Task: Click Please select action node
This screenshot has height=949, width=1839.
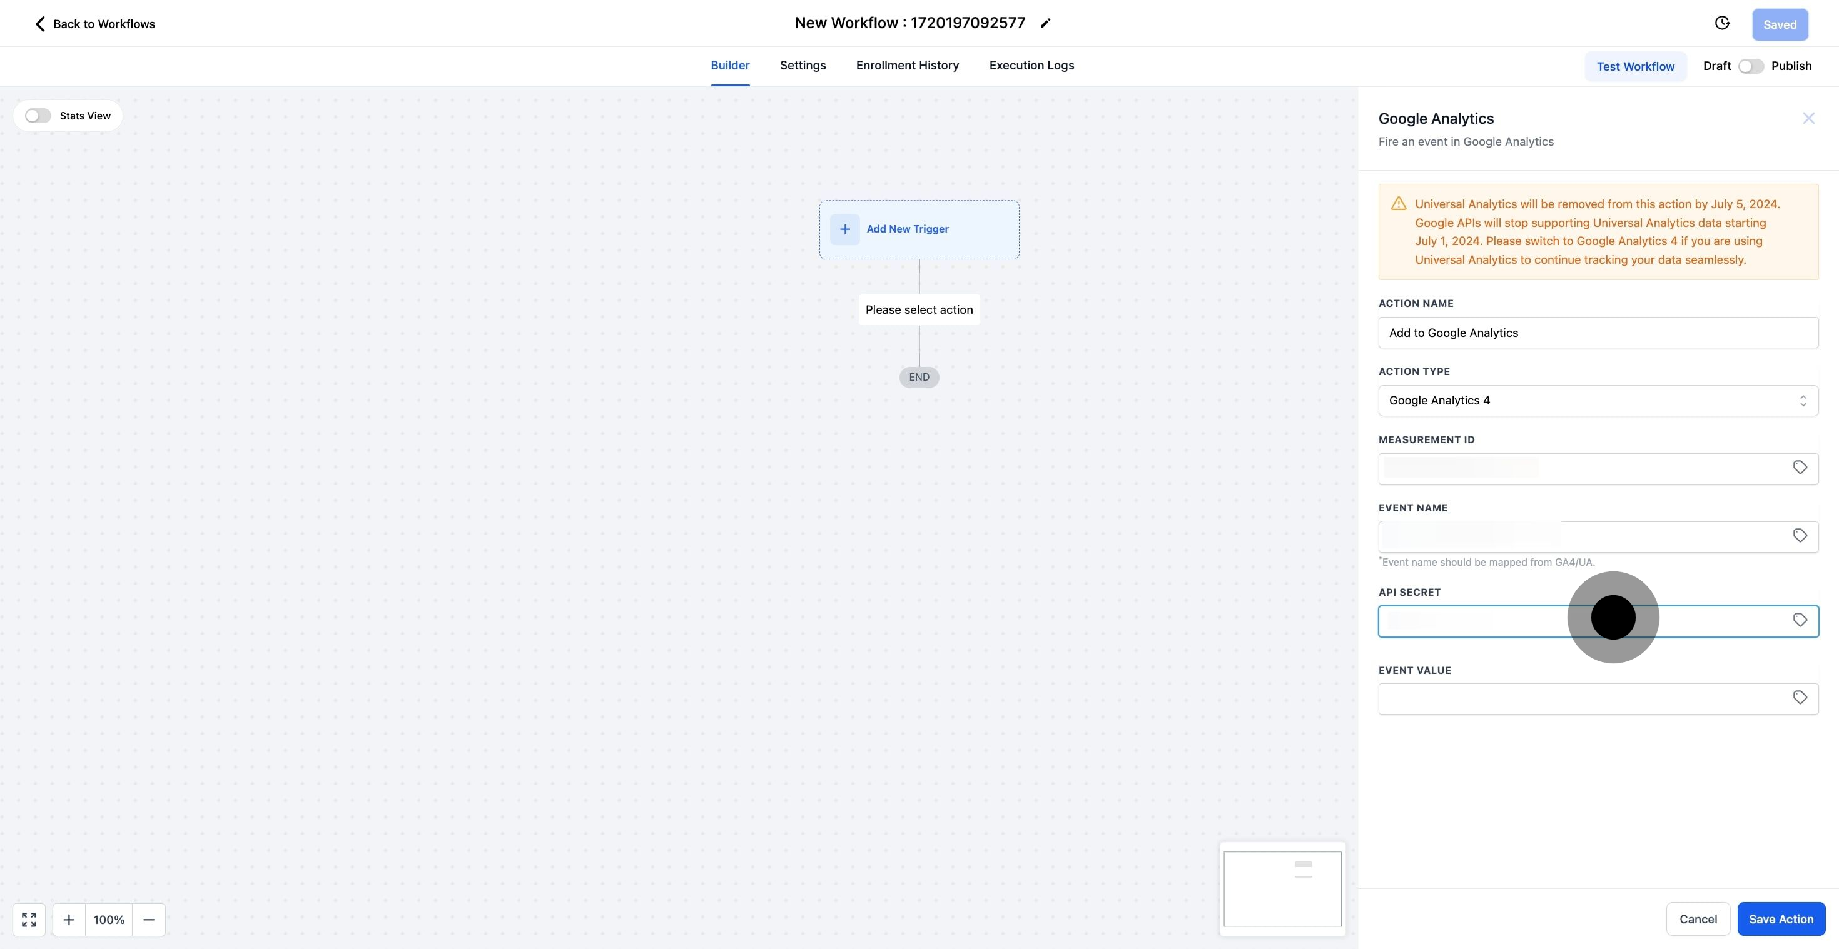Action: pyautogui.click(x=919, y=309)
